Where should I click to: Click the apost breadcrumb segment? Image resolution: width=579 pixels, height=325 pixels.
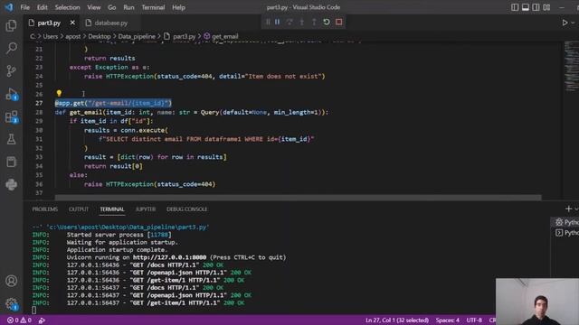coord(72,36)
